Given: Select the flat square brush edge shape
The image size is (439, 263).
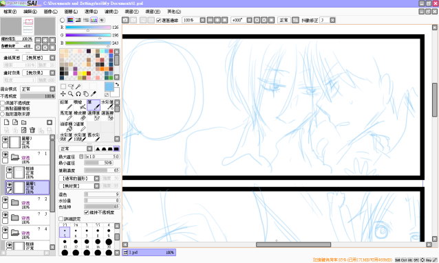Looking at the screenshot, I should (116, 149).
